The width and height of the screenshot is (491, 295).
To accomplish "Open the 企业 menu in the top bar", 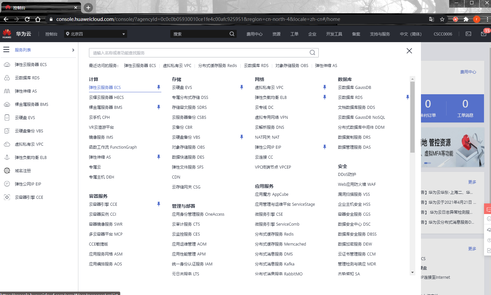I will point(312,34).
